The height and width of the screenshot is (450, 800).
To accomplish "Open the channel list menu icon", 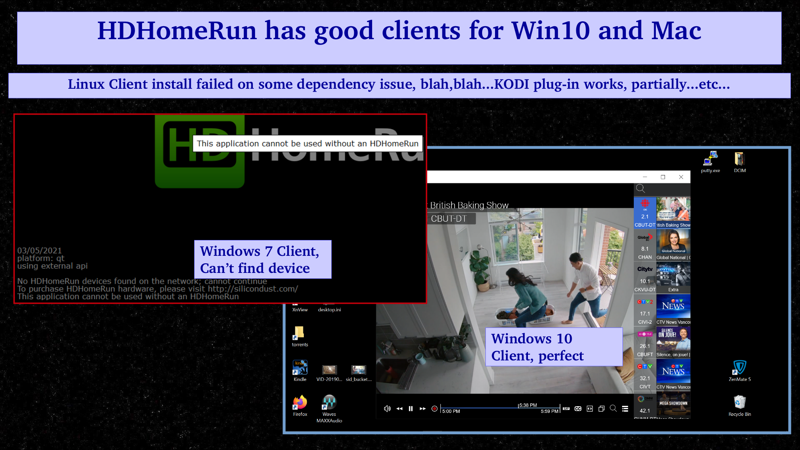I will tap(625, 409).
